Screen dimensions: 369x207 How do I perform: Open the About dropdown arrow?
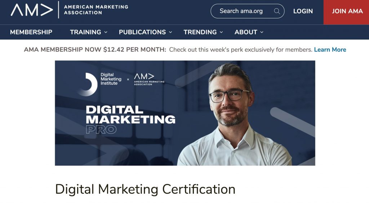(x=262, y=32)
